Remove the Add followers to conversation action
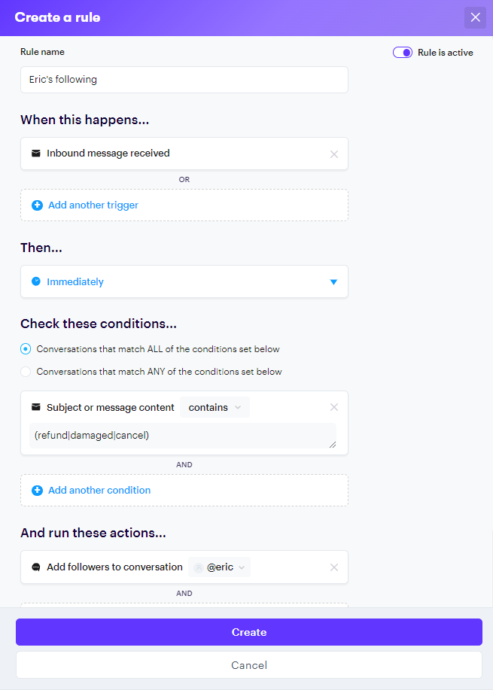 coord(334,567)
